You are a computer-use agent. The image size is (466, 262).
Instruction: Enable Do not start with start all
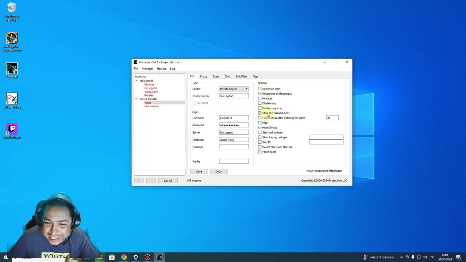pos(260,147)
